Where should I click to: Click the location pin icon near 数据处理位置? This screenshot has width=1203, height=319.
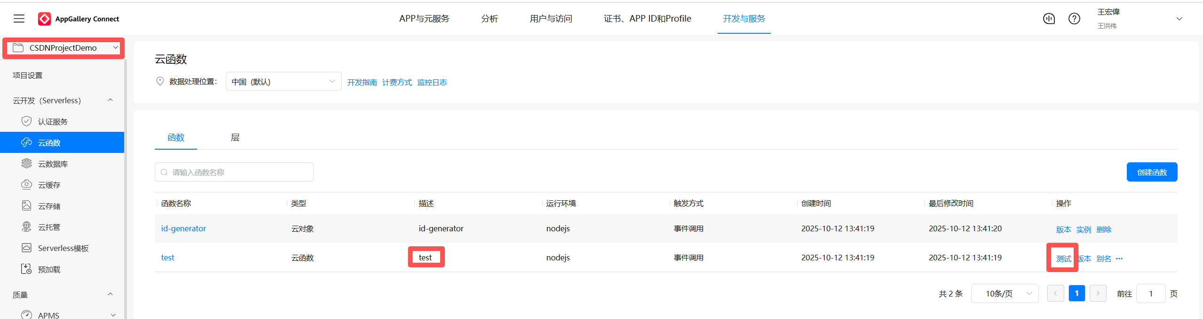[x=160, y=82]
